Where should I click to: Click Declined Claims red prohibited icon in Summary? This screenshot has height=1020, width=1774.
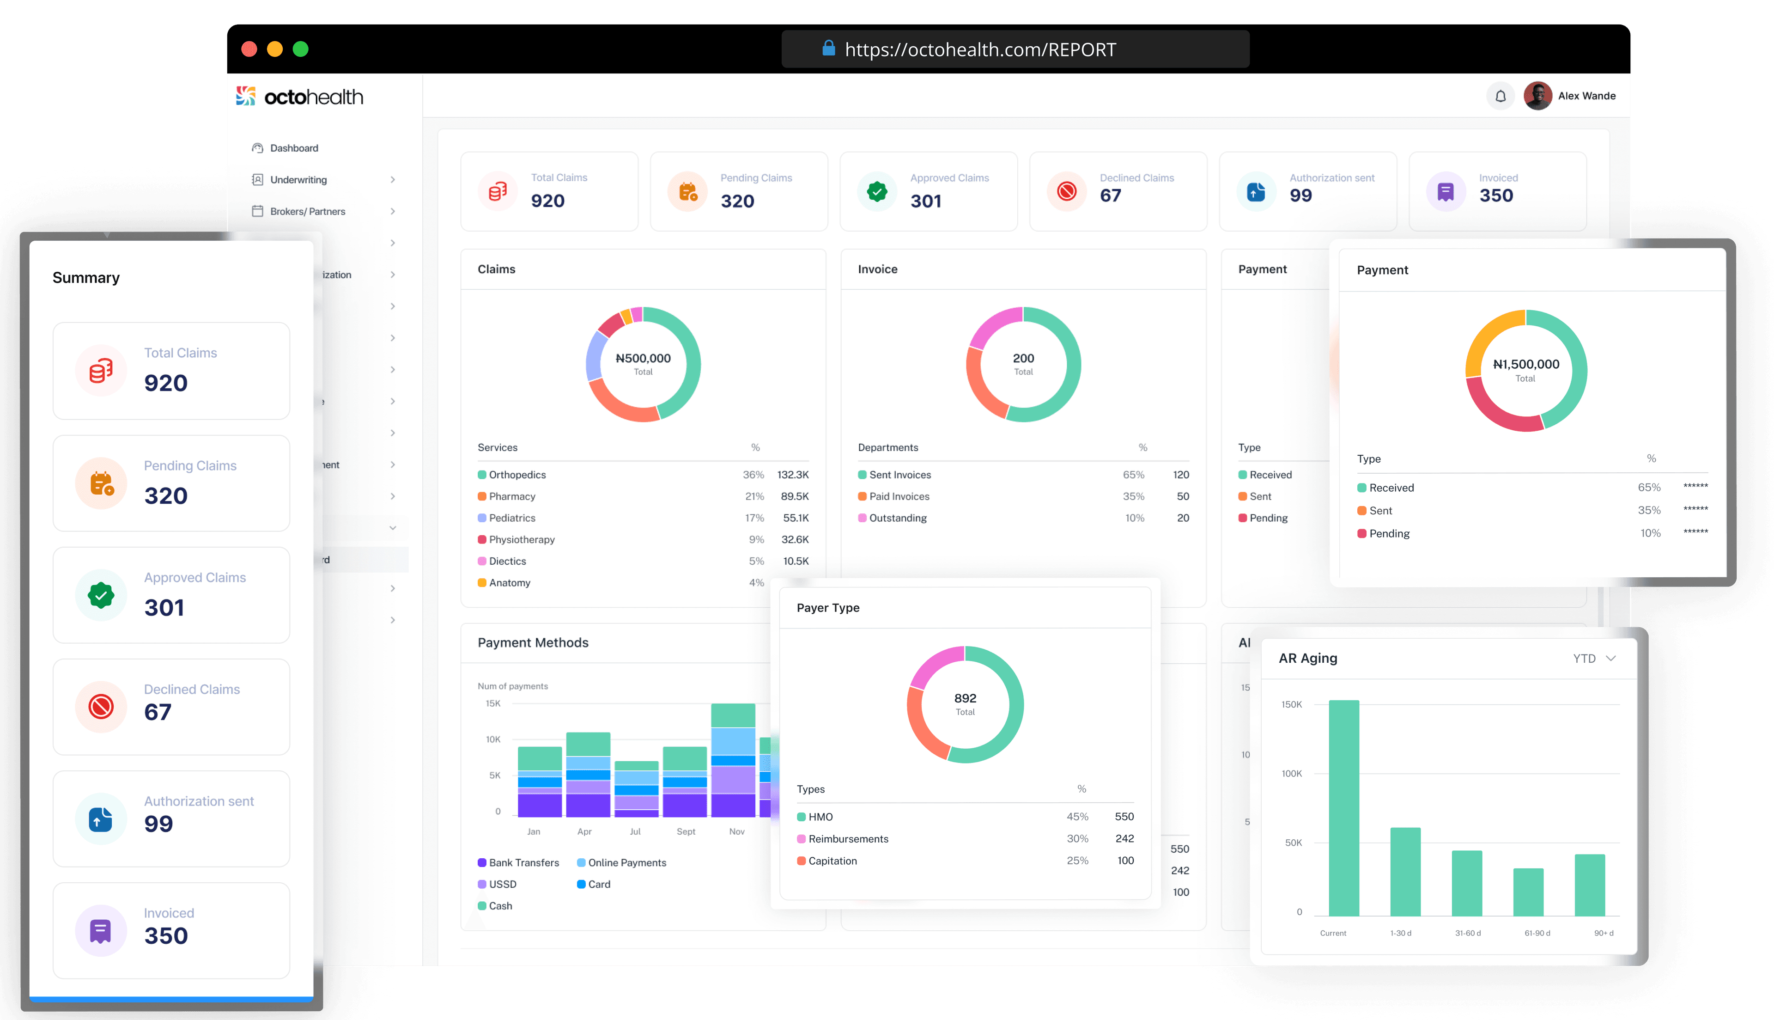101,707
